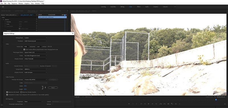Click the preview Height value

coord(25,89)
